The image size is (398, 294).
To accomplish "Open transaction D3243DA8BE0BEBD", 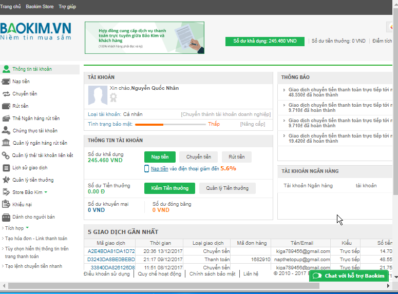I will click(x=111, y=260).
